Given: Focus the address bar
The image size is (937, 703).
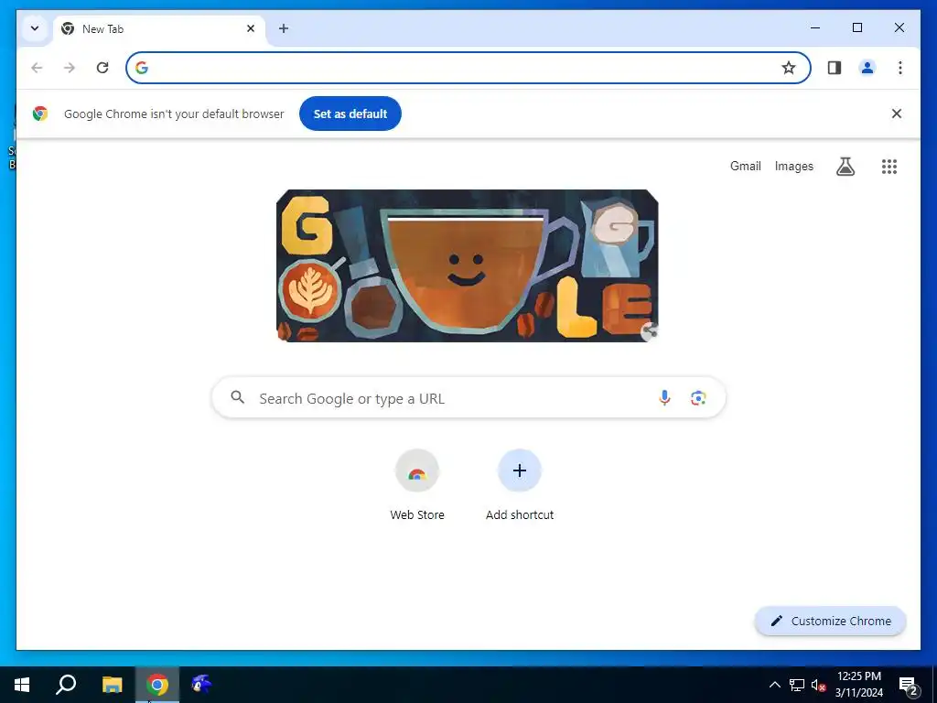Looking at the screenshot, I should (x=468, y=68).
